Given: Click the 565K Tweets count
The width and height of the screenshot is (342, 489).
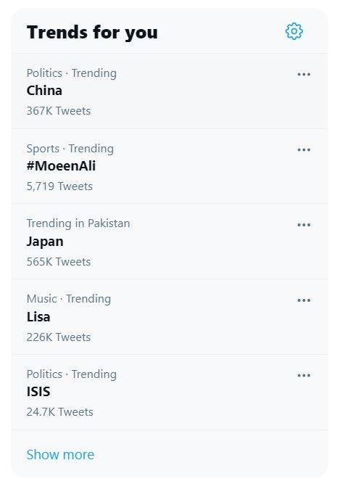Looking at the screenshot, I should (59, 262).
